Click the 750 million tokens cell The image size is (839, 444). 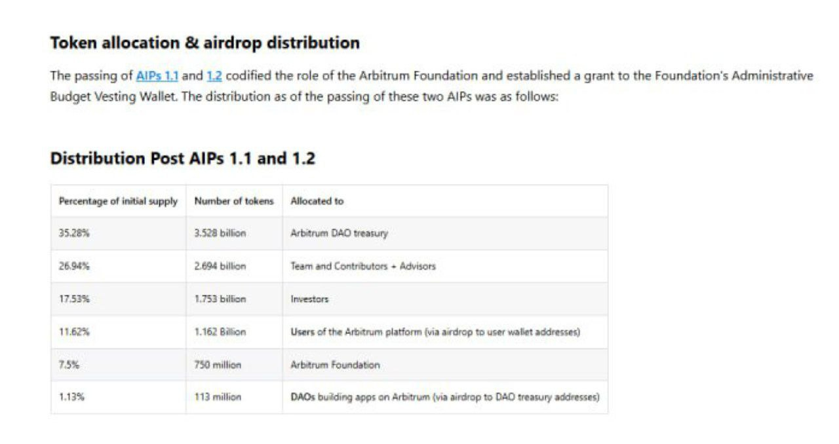tap(218, 365)
